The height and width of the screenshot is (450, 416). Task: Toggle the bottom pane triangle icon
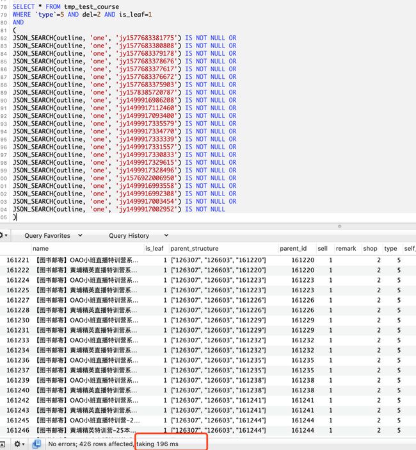coord(3,444)
